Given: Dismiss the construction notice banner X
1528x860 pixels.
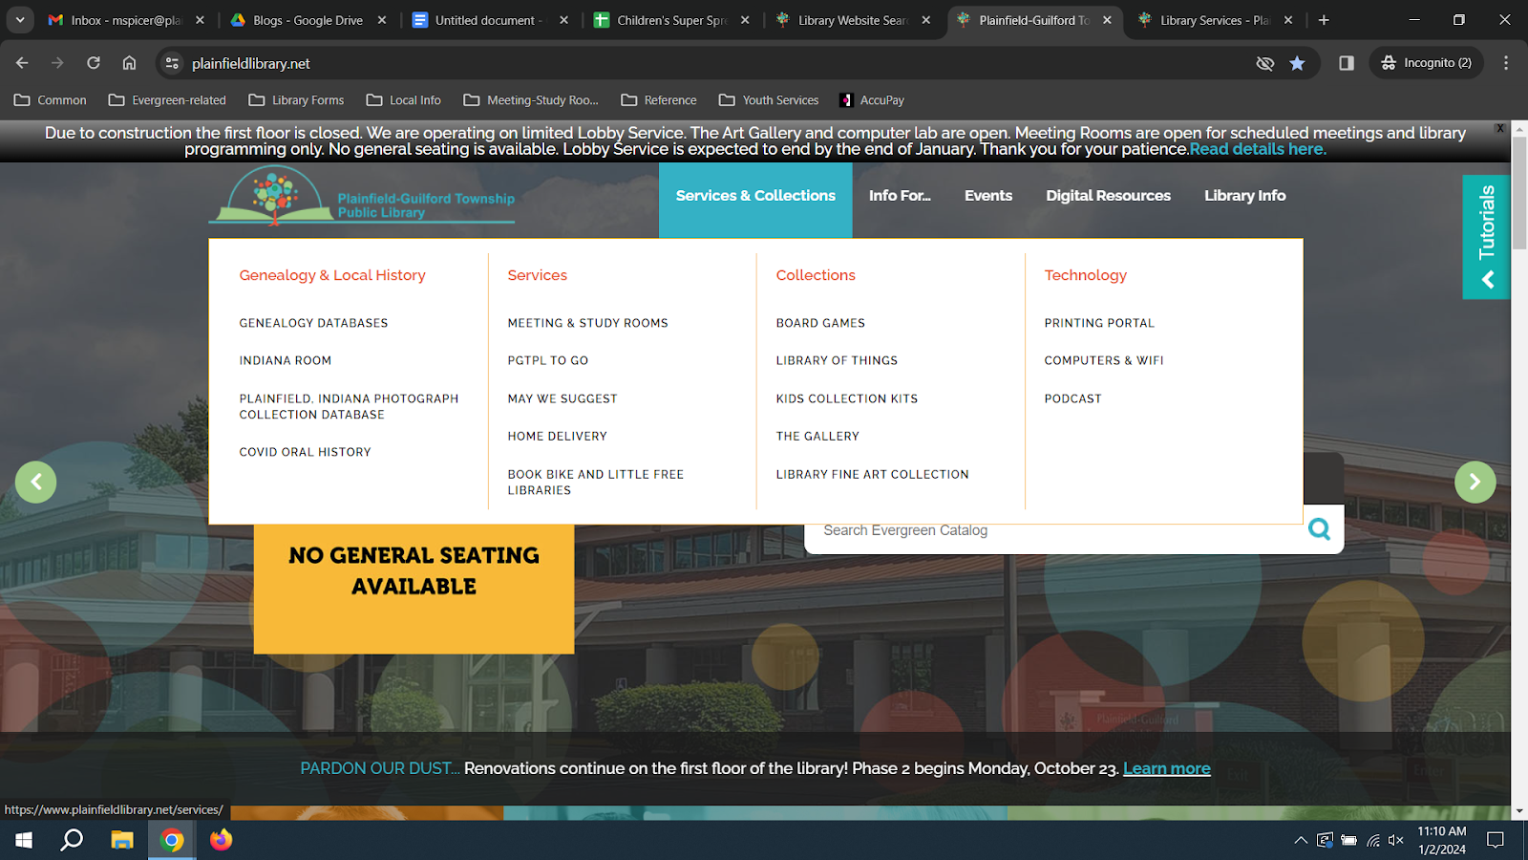Looking at the screenshot, I should 1499,128.
